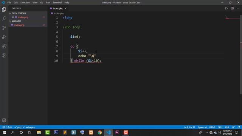Split the editor right
The height and width of the screenshot is (136, 242).
[x=232, y=8]
